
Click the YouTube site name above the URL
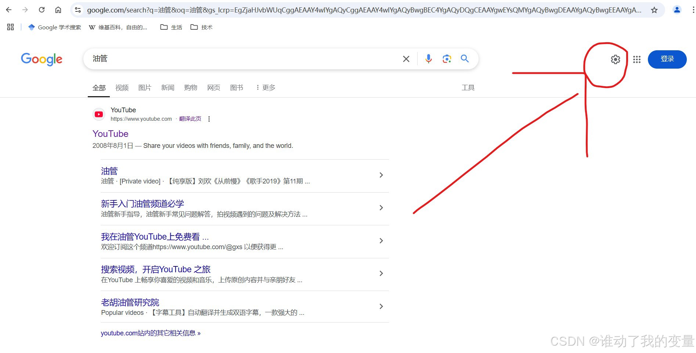[x=123, y=110]
